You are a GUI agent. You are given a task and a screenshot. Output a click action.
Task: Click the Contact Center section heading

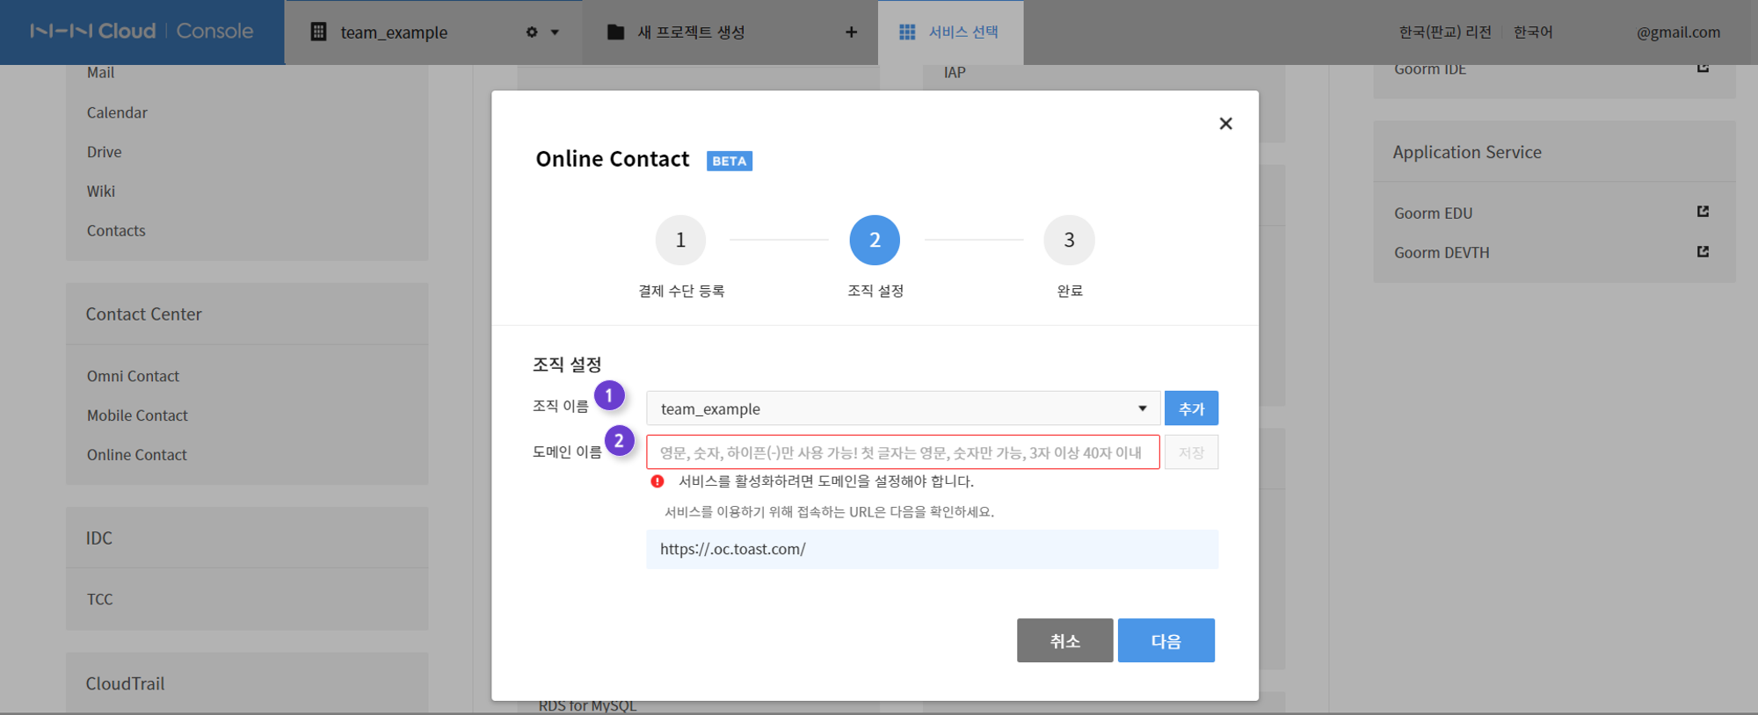pos(143,314)
